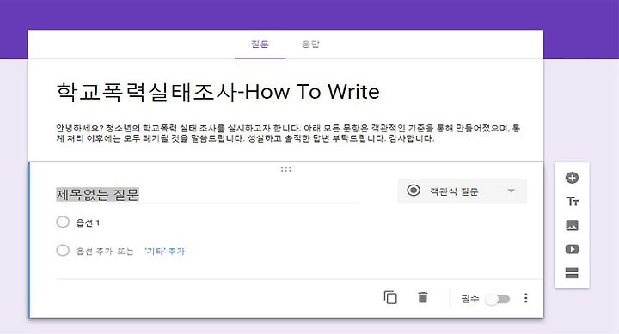
Task: Edit the form description starting with 안녕하세요
Action: 288,133
